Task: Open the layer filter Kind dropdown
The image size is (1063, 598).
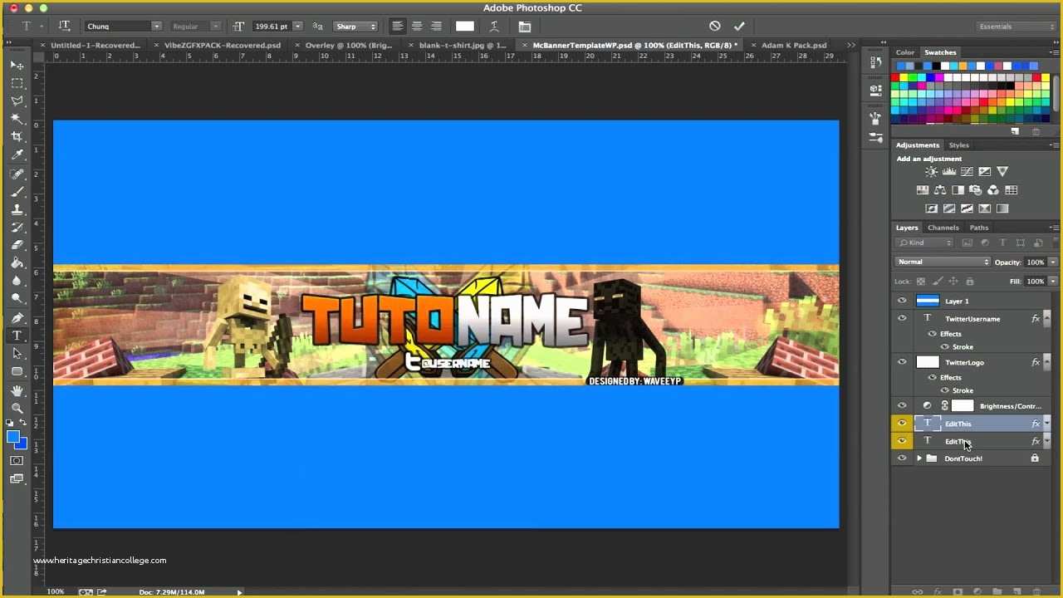Action: pos(925,243)
